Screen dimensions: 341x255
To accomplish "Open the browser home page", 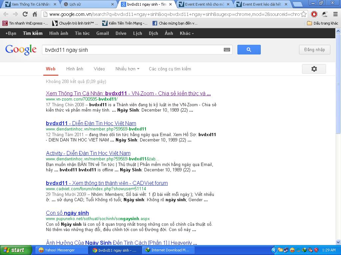I will [35, 14].
